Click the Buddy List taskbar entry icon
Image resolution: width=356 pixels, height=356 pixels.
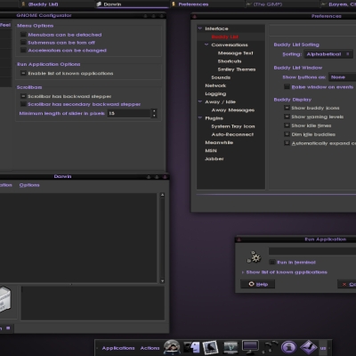(x=23, y=4)
